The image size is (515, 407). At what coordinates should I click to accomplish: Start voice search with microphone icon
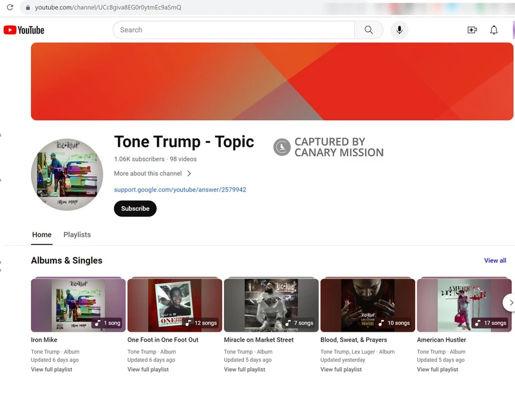(399, 30)
